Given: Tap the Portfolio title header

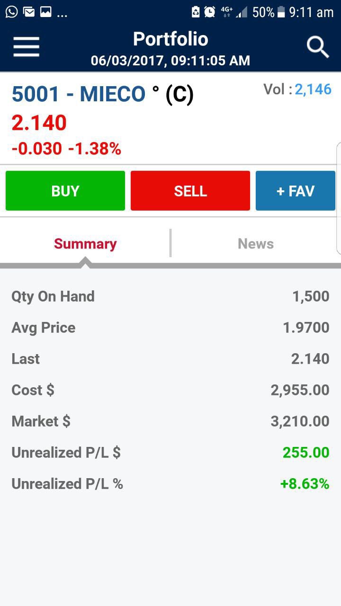Looking at the screenshot, I should (170, 39).
